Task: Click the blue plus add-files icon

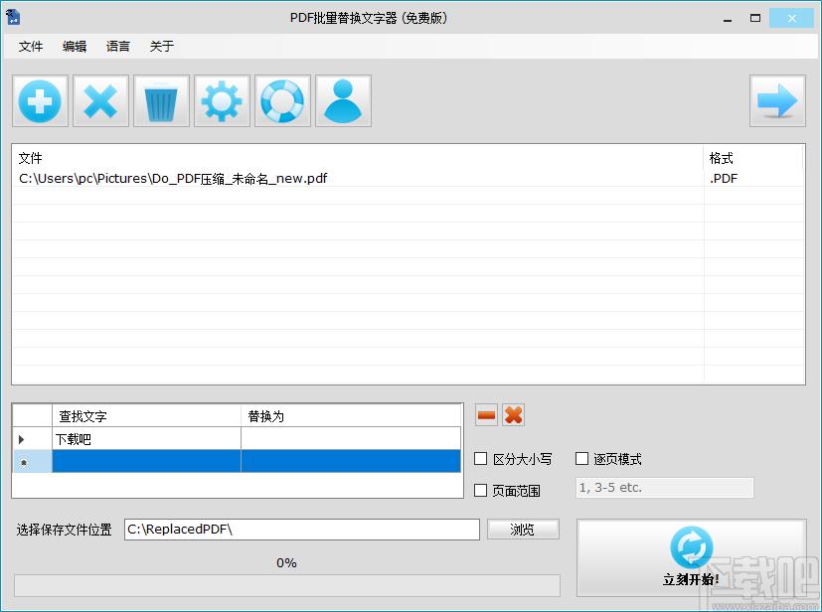Action: click(40, 100)
